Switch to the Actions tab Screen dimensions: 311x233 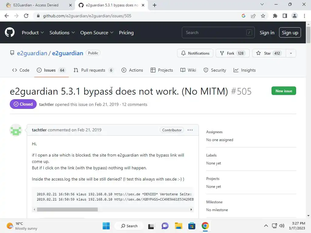[x=132, y=70]
